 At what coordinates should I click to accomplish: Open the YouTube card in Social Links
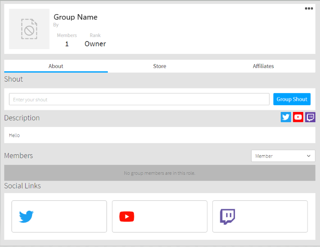(160, 216)
